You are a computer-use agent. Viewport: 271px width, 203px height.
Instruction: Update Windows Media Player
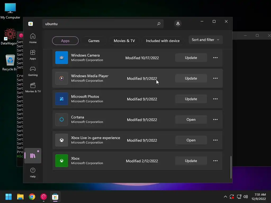pyautogui.click(x=191, y=78)
